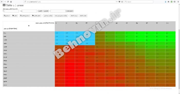
Task: Select the Map Pressure 16 column header
Action: point(70,26)
